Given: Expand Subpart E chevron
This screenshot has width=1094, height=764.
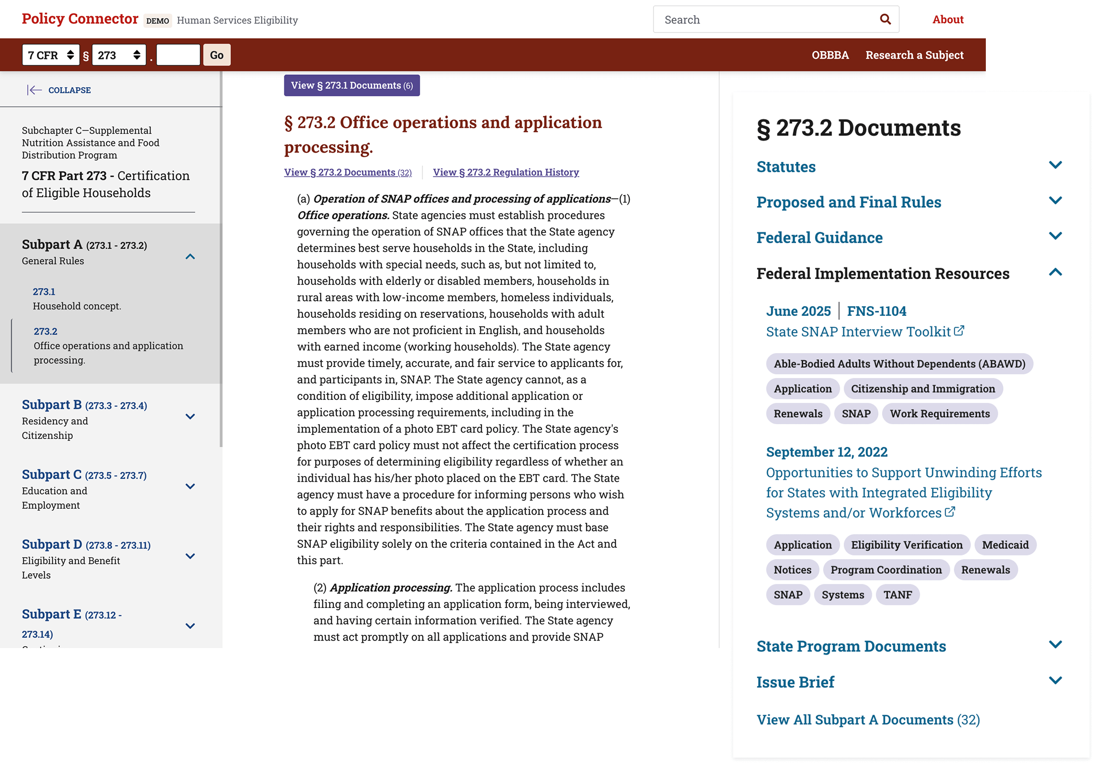Looking at the screenshot, I should [x=190, y=626].
